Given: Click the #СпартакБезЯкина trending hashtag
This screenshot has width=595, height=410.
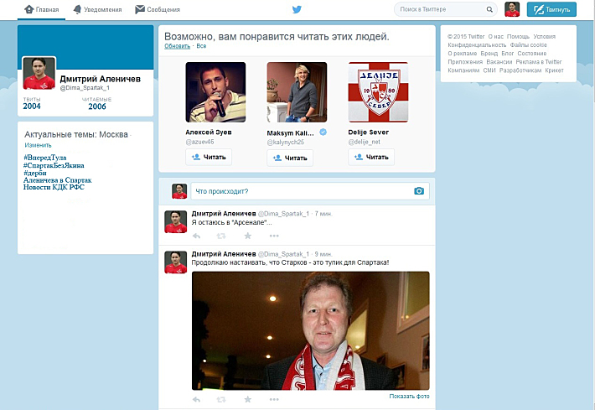Looking at the screenshot, I should coord(57,165).
